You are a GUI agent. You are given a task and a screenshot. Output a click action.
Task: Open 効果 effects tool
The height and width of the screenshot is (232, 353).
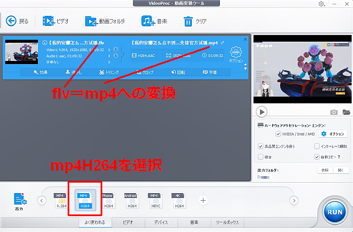click(41, 72)
